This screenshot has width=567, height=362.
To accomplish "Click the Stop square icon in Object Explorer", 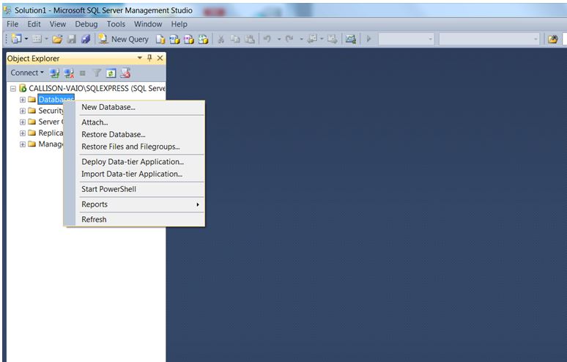I will (83, 73).
